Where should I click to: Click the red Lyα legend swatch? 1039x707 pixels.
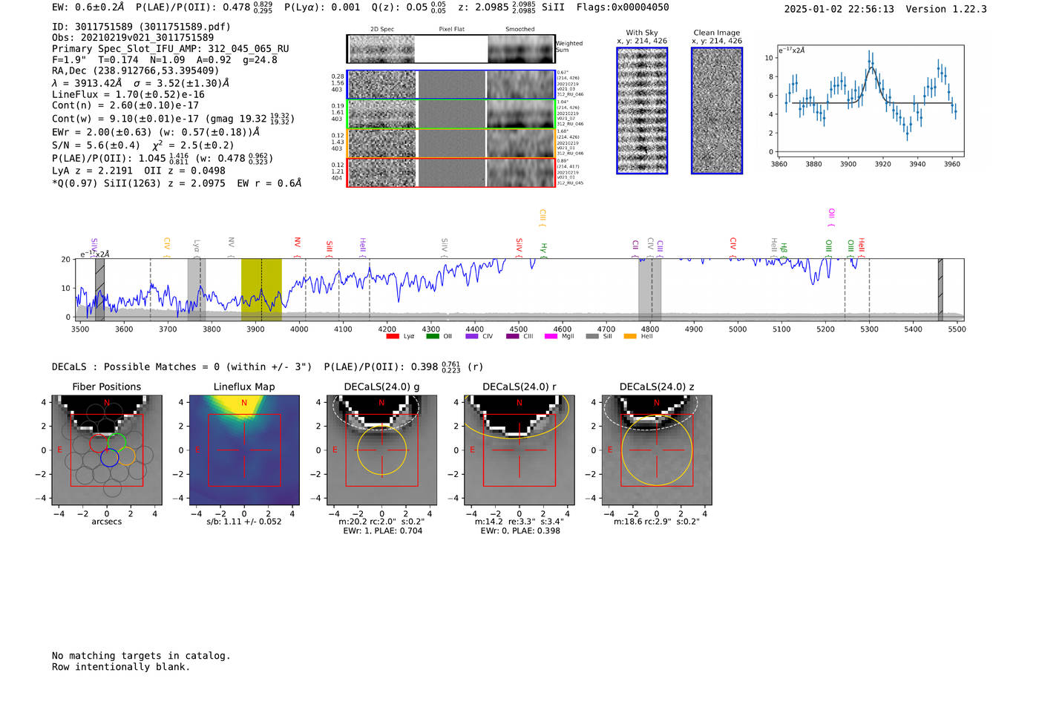[393, 337]
